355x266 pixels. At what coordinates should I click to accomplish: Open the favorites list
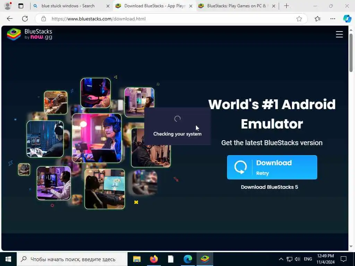pos(318,19)
